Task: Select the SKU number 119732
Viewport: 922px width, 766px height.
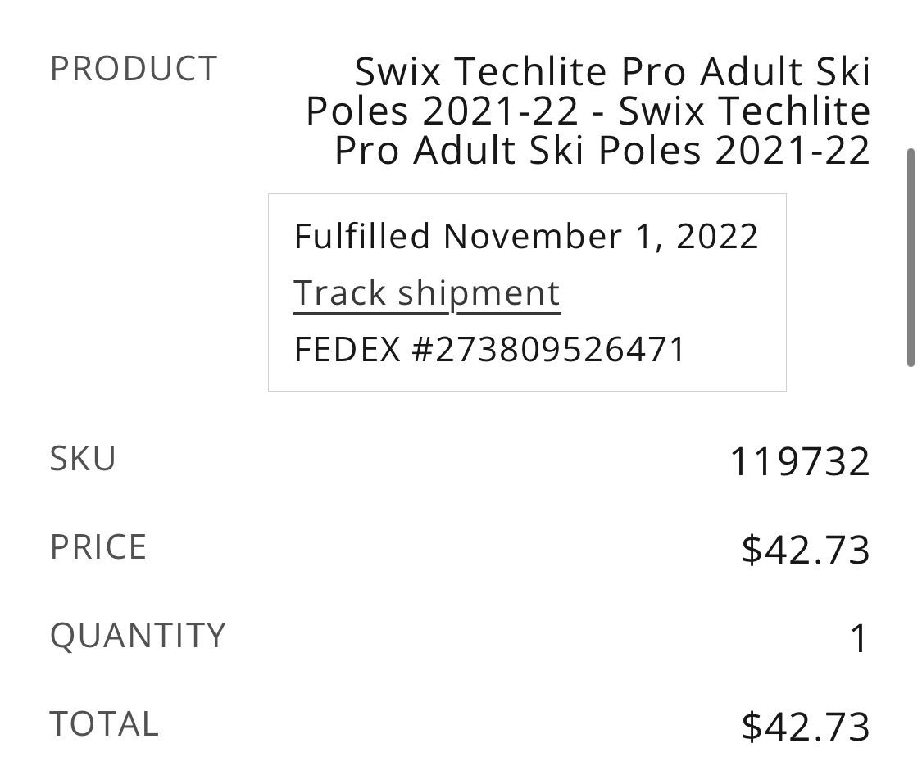Action: 799,462
